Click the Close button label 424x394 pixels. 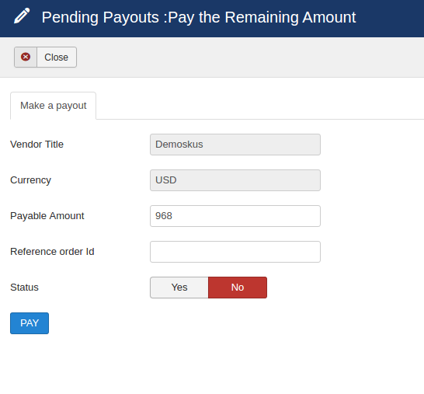56,57
